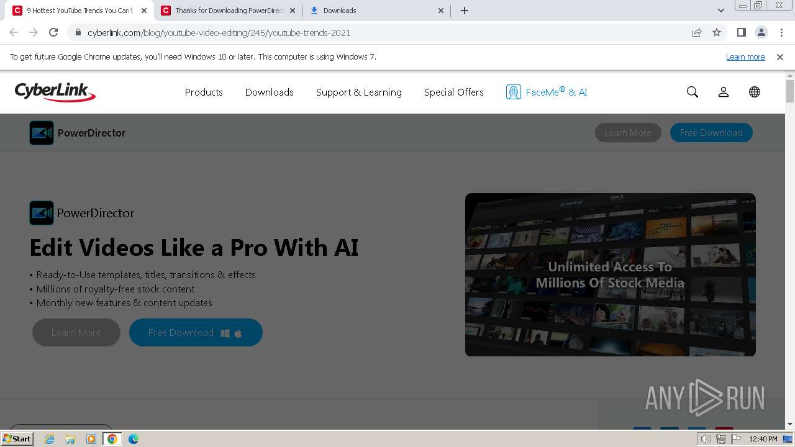
Task: Open the tab search dropdown arrow
Action: (721, 11)
